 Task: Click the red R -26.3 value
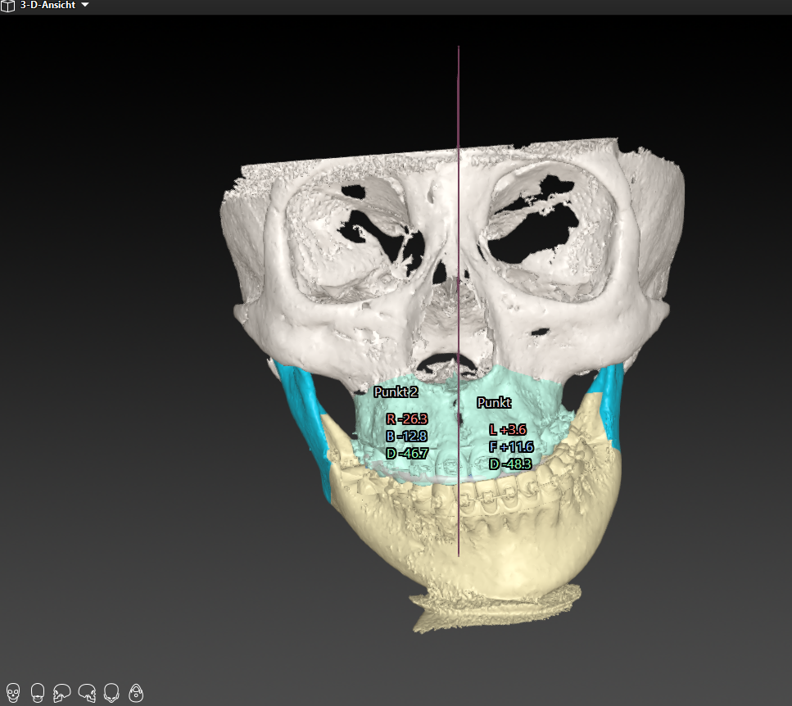[x=407, y=419]
